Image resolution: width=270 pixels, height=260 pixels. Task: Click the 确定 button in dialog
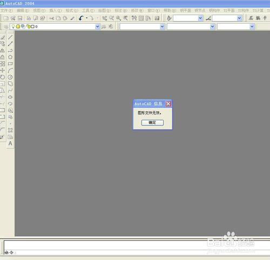152,122
